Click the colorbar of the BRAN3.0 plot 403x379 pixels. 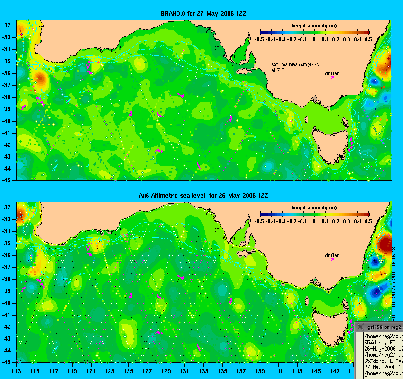(315, 32)
